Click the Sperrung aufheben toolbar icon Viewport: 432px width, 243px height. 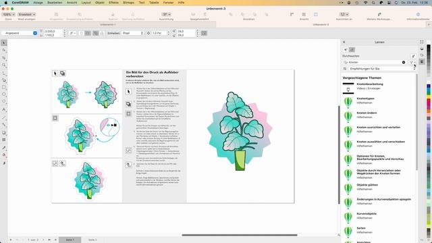(x=133, y=14)
